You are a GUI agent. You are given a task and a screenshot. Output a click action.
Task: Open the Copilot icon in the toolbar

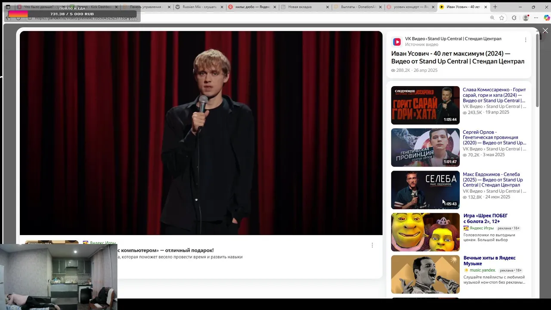[x=547, y=18]
